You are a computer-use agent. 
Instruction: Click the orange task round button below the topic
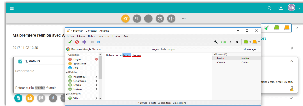(x=30, y=98)
